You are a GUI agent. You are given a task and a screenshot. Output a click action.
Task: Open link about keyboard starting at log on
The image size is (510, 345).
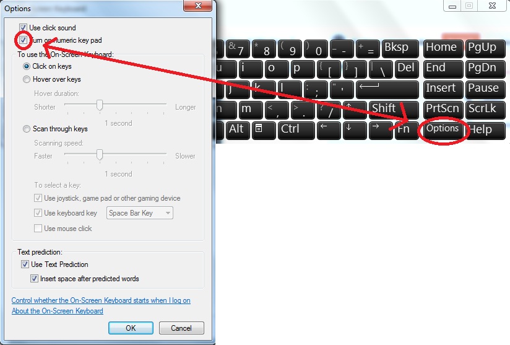[x=101, y=300]
